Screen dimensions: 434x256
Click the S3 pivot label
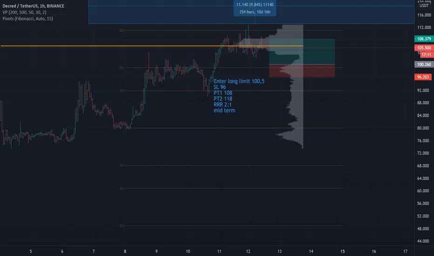[x=122, y=226]
